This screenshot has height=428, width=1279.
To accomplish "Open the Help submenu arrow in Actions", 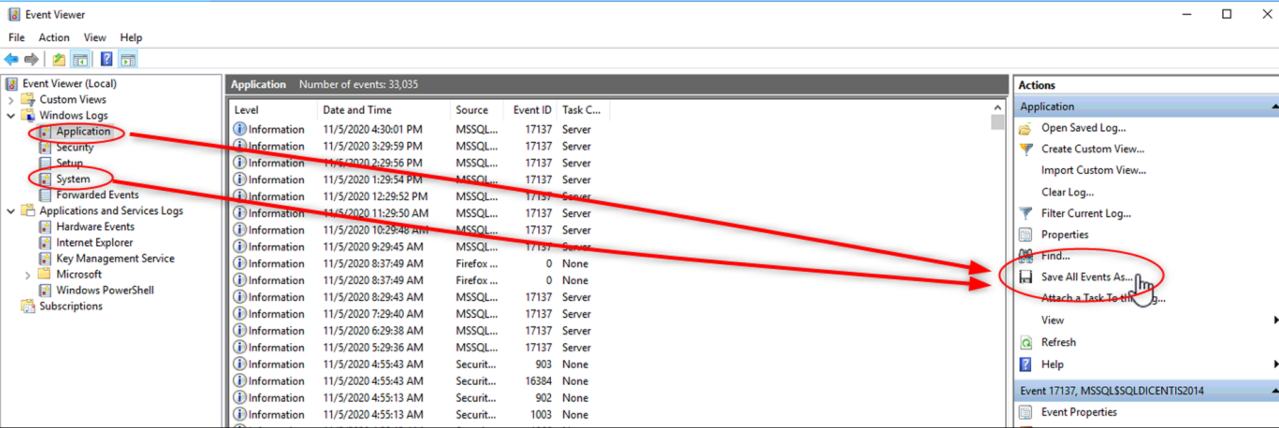I will click(x=1275, y=364).
